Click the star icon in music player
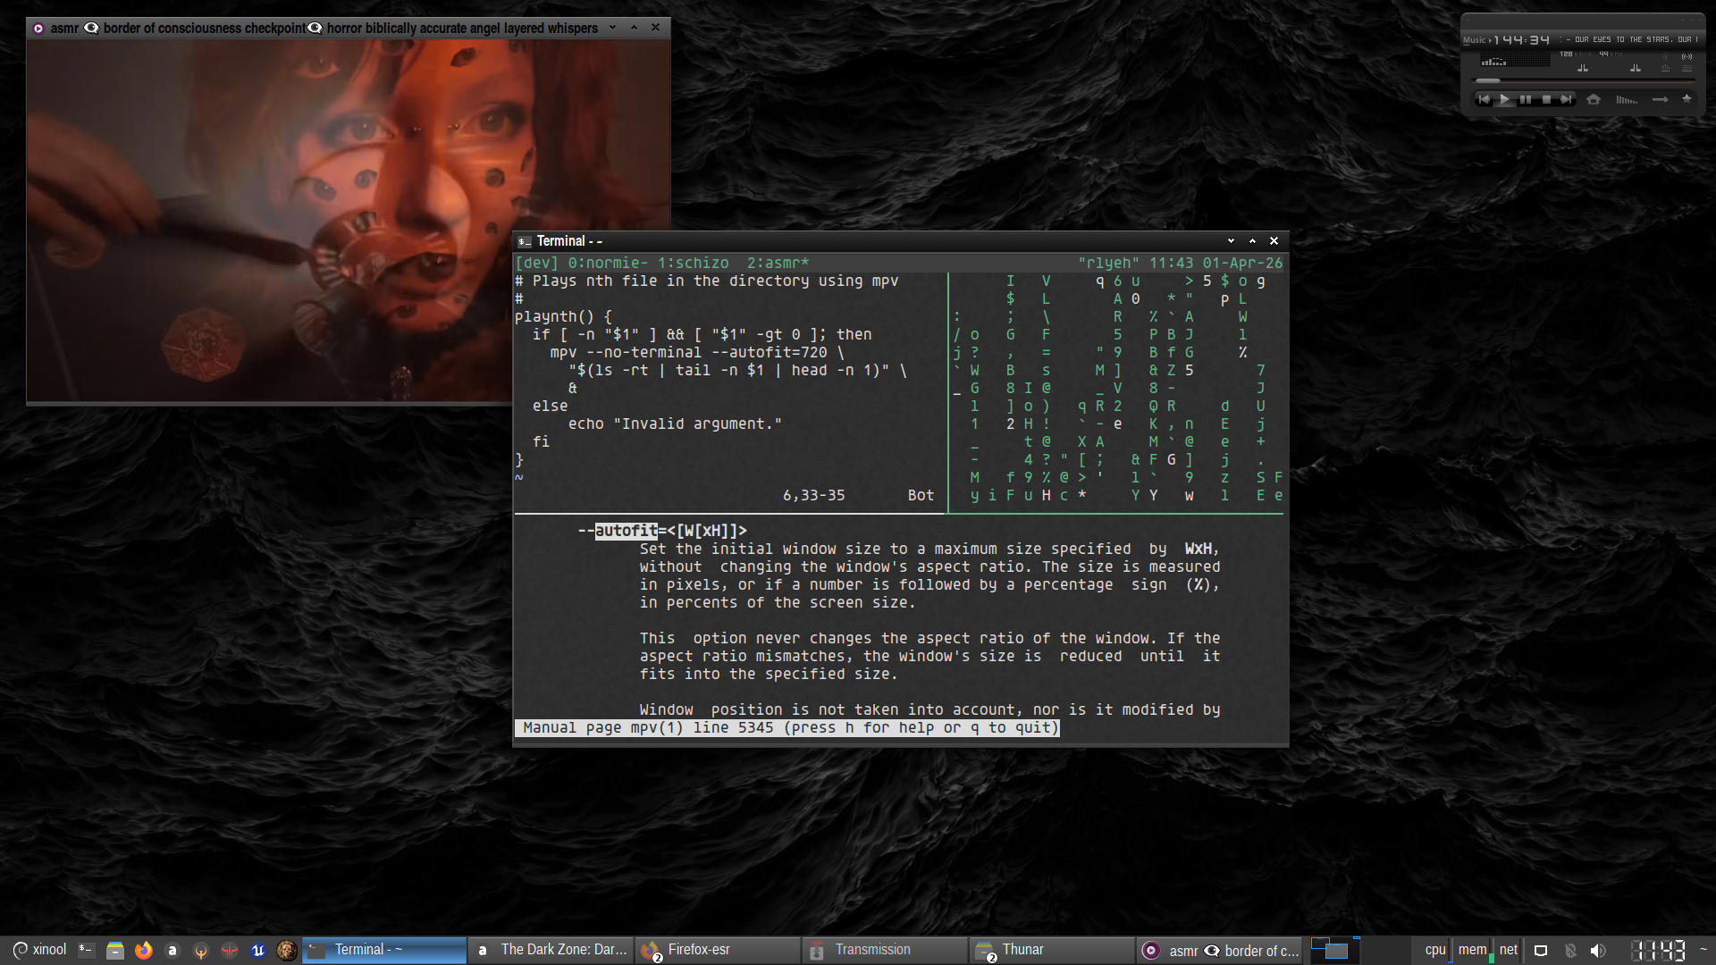Screen dimensions: 1716x965 tap(1687, 99)
